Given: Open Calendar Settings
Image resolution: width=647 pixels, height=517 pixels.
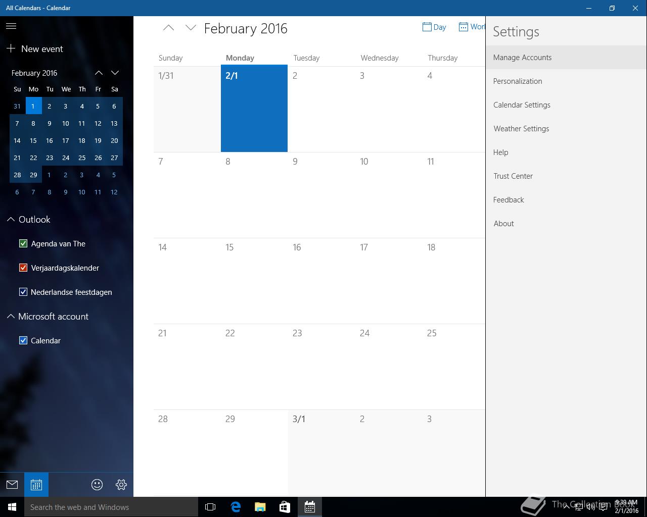Looking at the screenshot, I should click(x=566, y=105).
